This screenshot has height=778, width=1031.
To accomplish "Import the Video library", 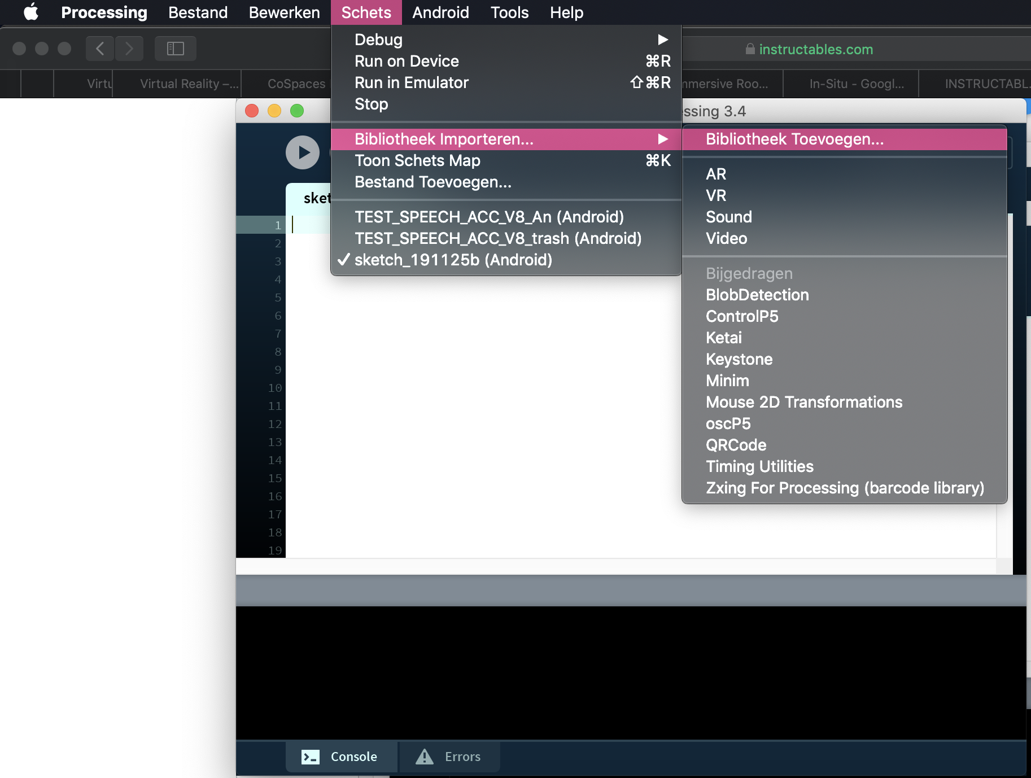I will (845, 238).
